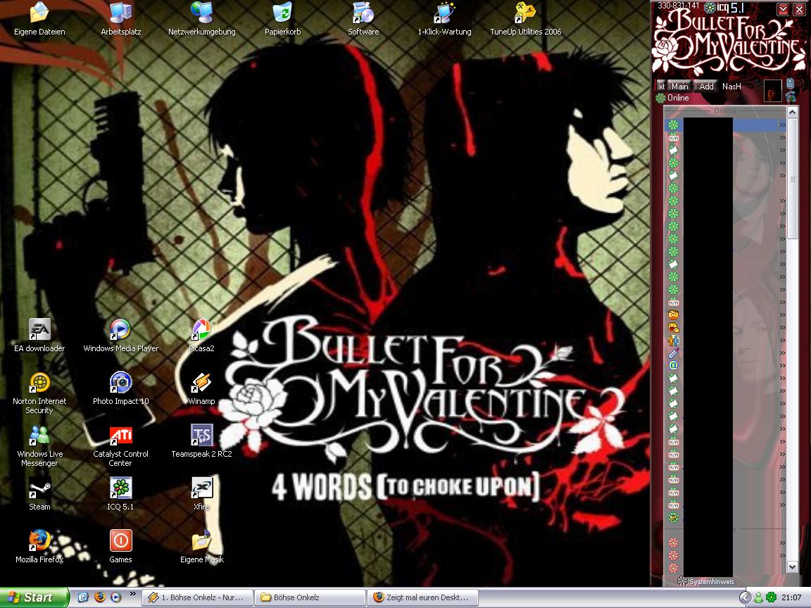Viewport: 811px width, 608px height.
Task: Open the Papierkorb recycle bin
Action: tap(282, 20)
